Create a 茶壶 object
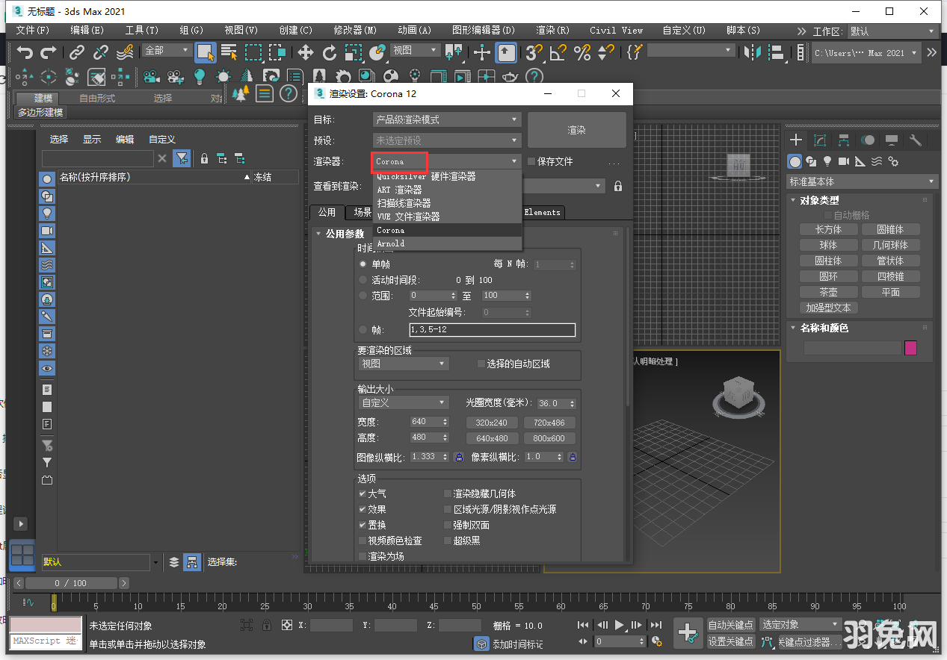 (828, 292)
